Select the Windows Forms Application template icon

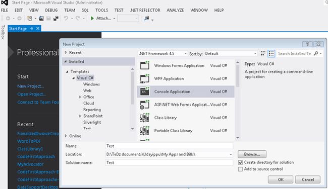pyautogui.click(x=144, y=65)
